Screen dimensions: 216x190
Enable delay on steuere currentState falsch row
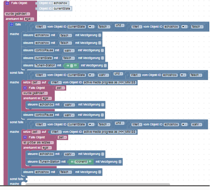[x=102, y=58]
